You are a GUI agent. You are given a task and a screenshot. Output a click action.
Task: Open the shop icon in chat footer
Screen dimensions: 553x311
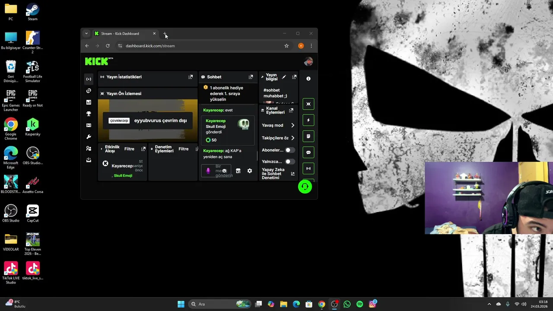pos(238,171)
